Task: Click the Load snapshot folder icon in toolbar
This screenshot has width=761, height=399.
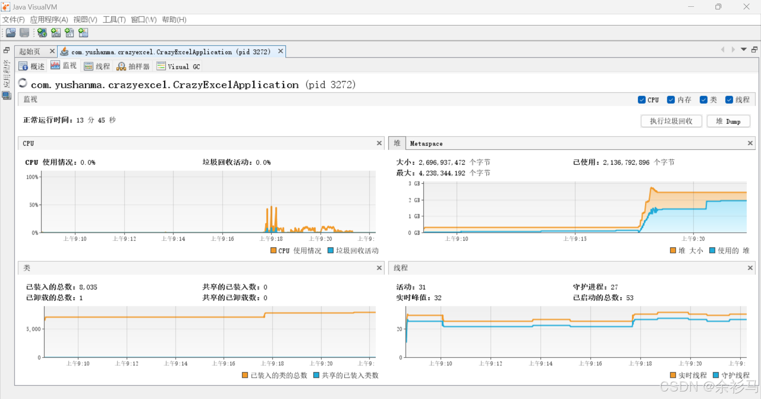Action: point(11,33)
